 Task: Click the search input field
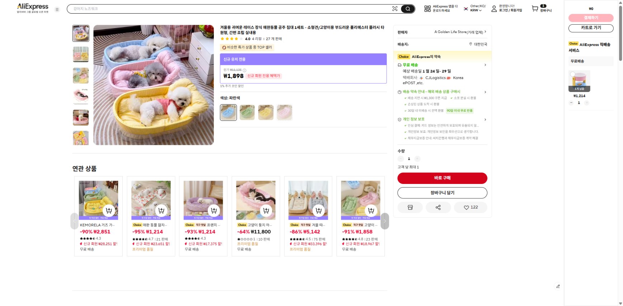coord(230,9)
